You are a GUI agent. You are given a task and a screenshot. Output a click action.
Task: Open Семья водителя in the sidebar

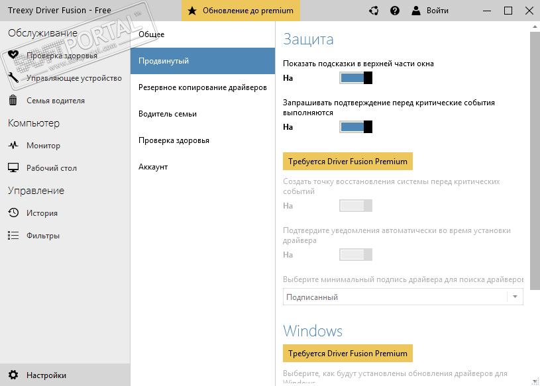[x=65, y=101]
